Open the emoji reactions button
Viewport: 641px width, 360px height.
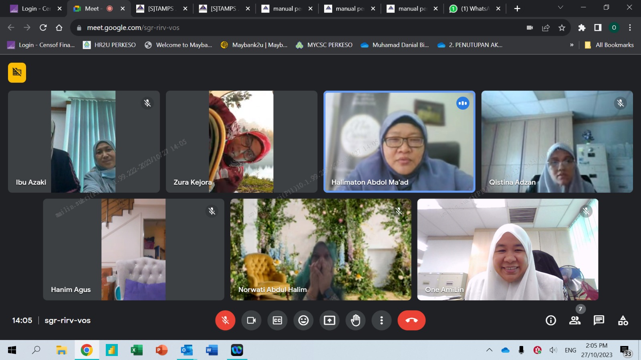pyautogui.click(x=303, y=320)
